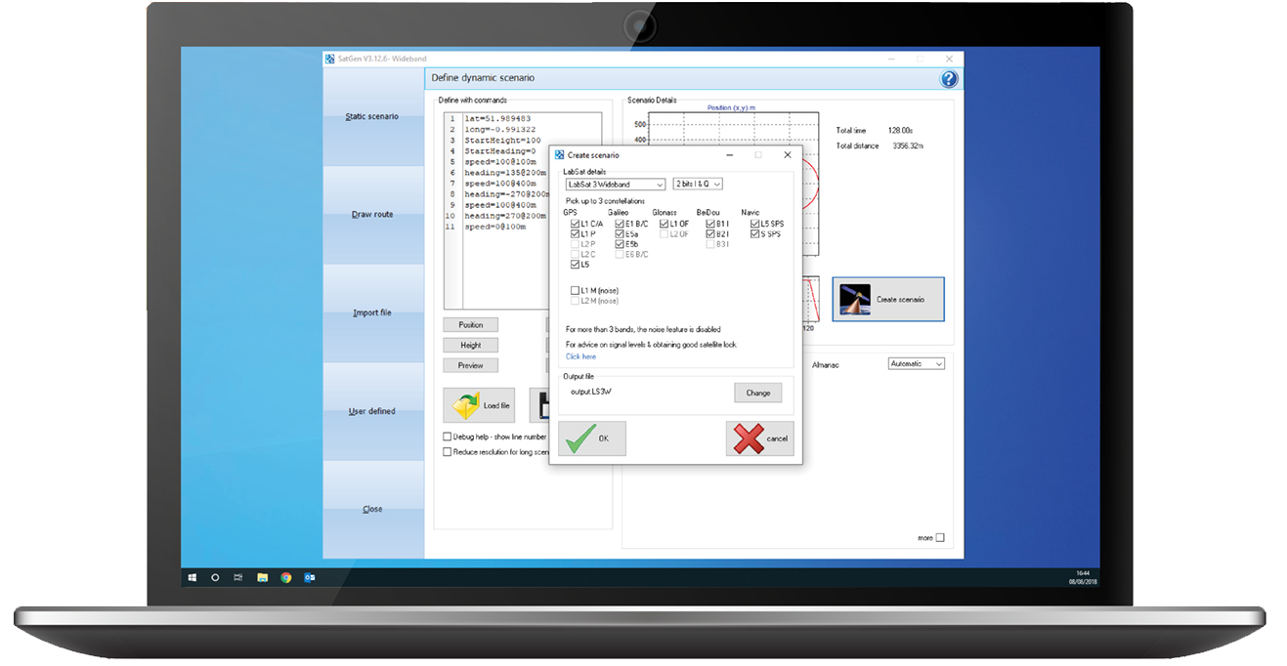Click the satellite Create scenario icon
Screen dimensions: 1287x666
(x=856, y=299)
